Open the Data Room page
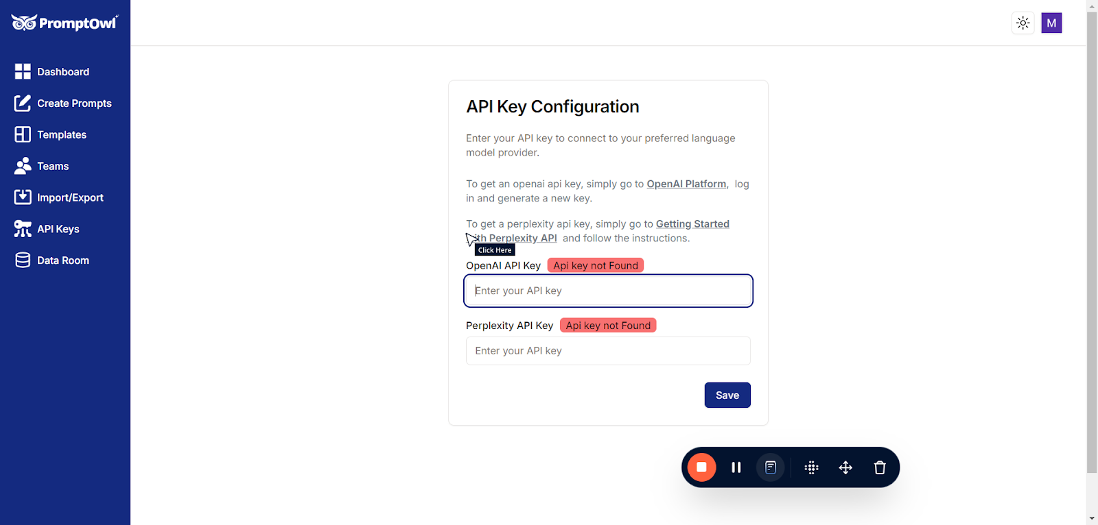This screenshot has height=525, width=1098. 62,260
